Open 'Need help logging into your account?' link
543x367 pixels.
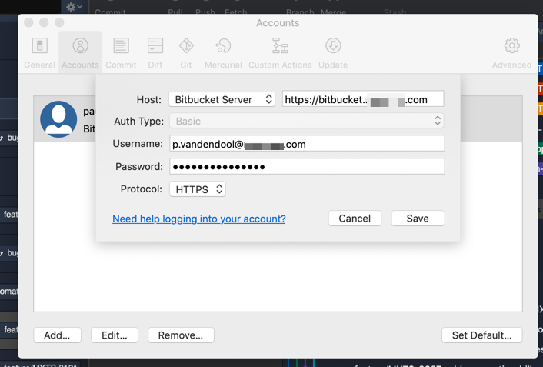[x=198, y=219]
